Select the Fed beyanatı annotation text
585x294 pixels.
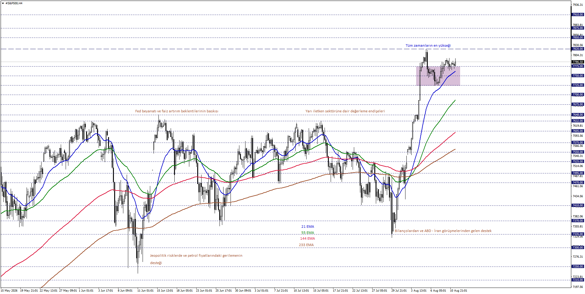(177, 111)
